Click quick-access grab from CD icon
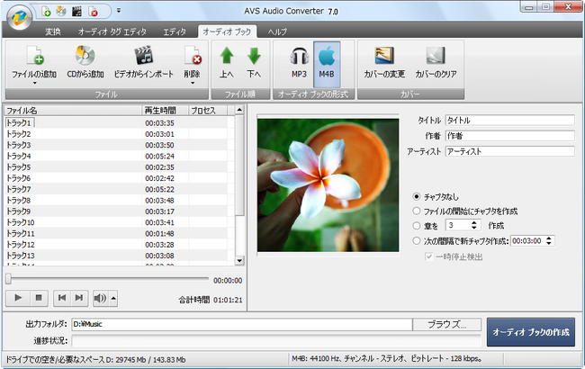585x369 pixels. 61,12
